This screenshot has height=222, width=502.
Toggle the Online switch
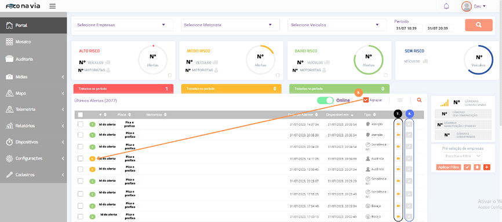point(325,100)
